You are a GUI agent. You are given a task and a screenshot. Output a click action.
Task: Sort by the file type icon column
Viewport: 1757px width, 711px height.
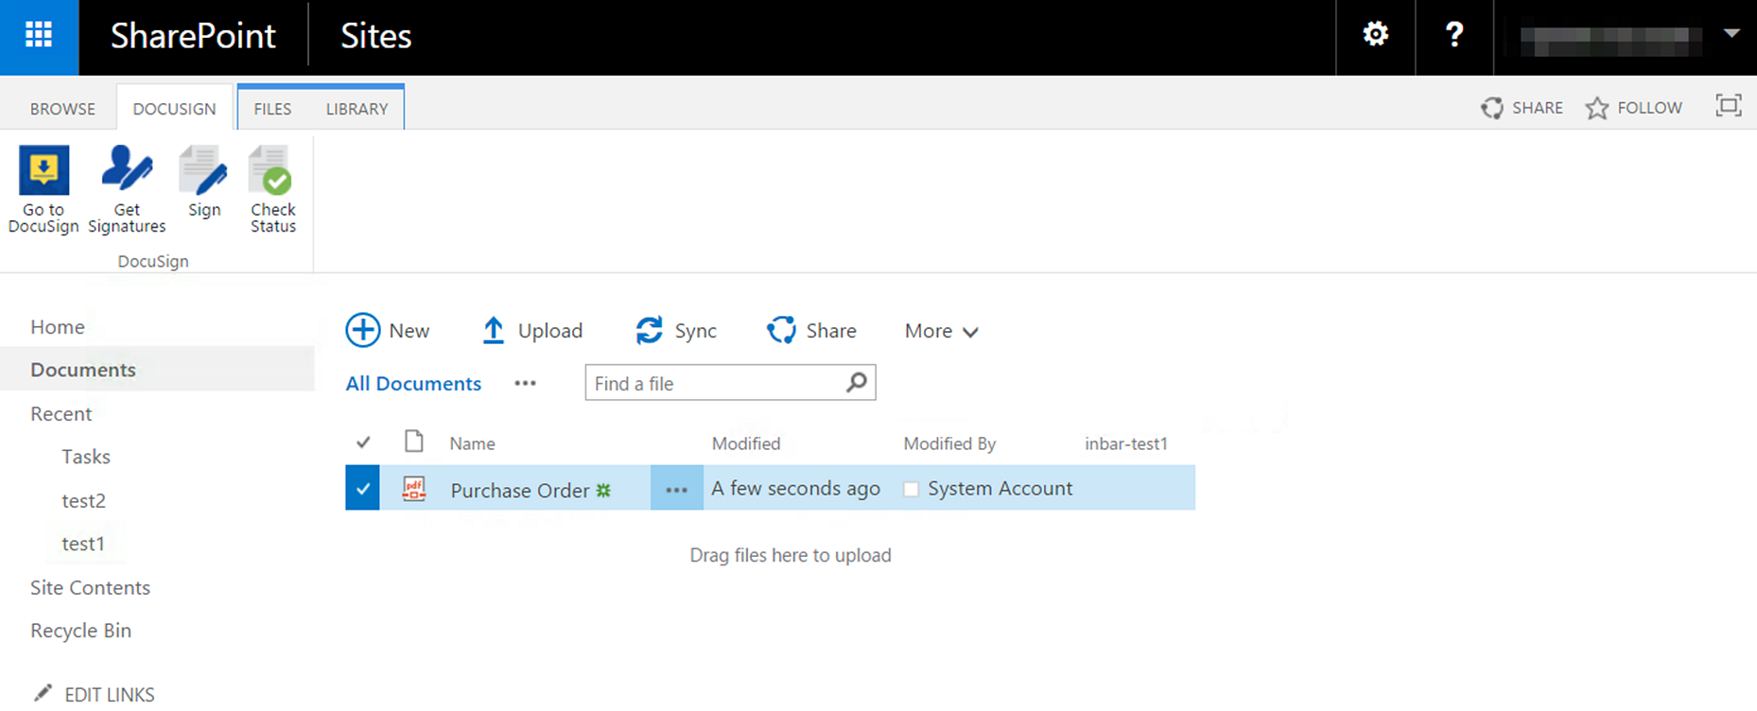413,442
